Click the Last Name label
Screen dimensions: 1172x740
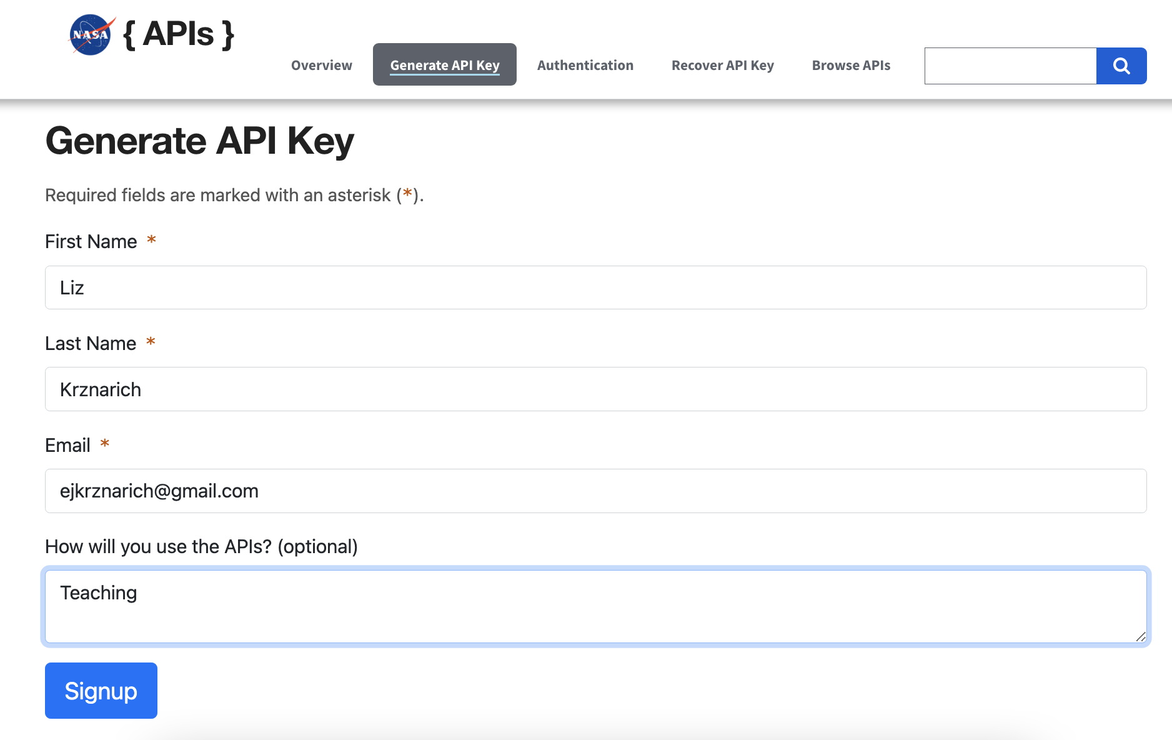pos(91,344)
